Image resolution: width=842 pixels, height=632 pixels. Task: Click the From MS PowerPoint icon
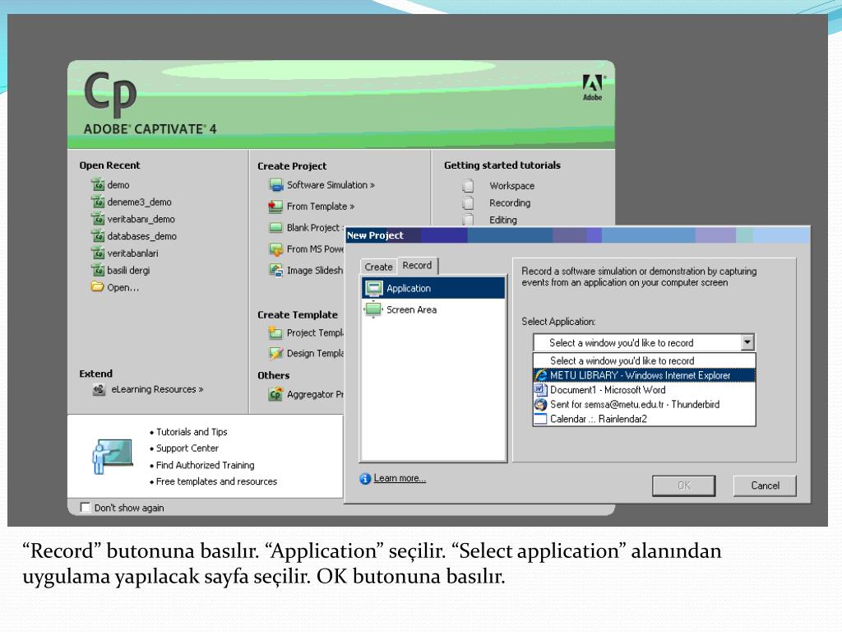[x=276, y=249]
